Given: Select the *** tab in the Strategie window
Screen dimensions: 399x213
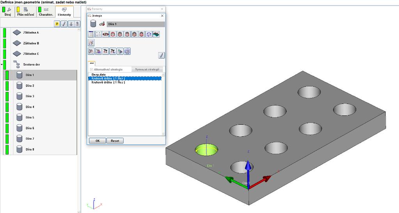Looking at the screenshot, I should click(x=92, y=63).
